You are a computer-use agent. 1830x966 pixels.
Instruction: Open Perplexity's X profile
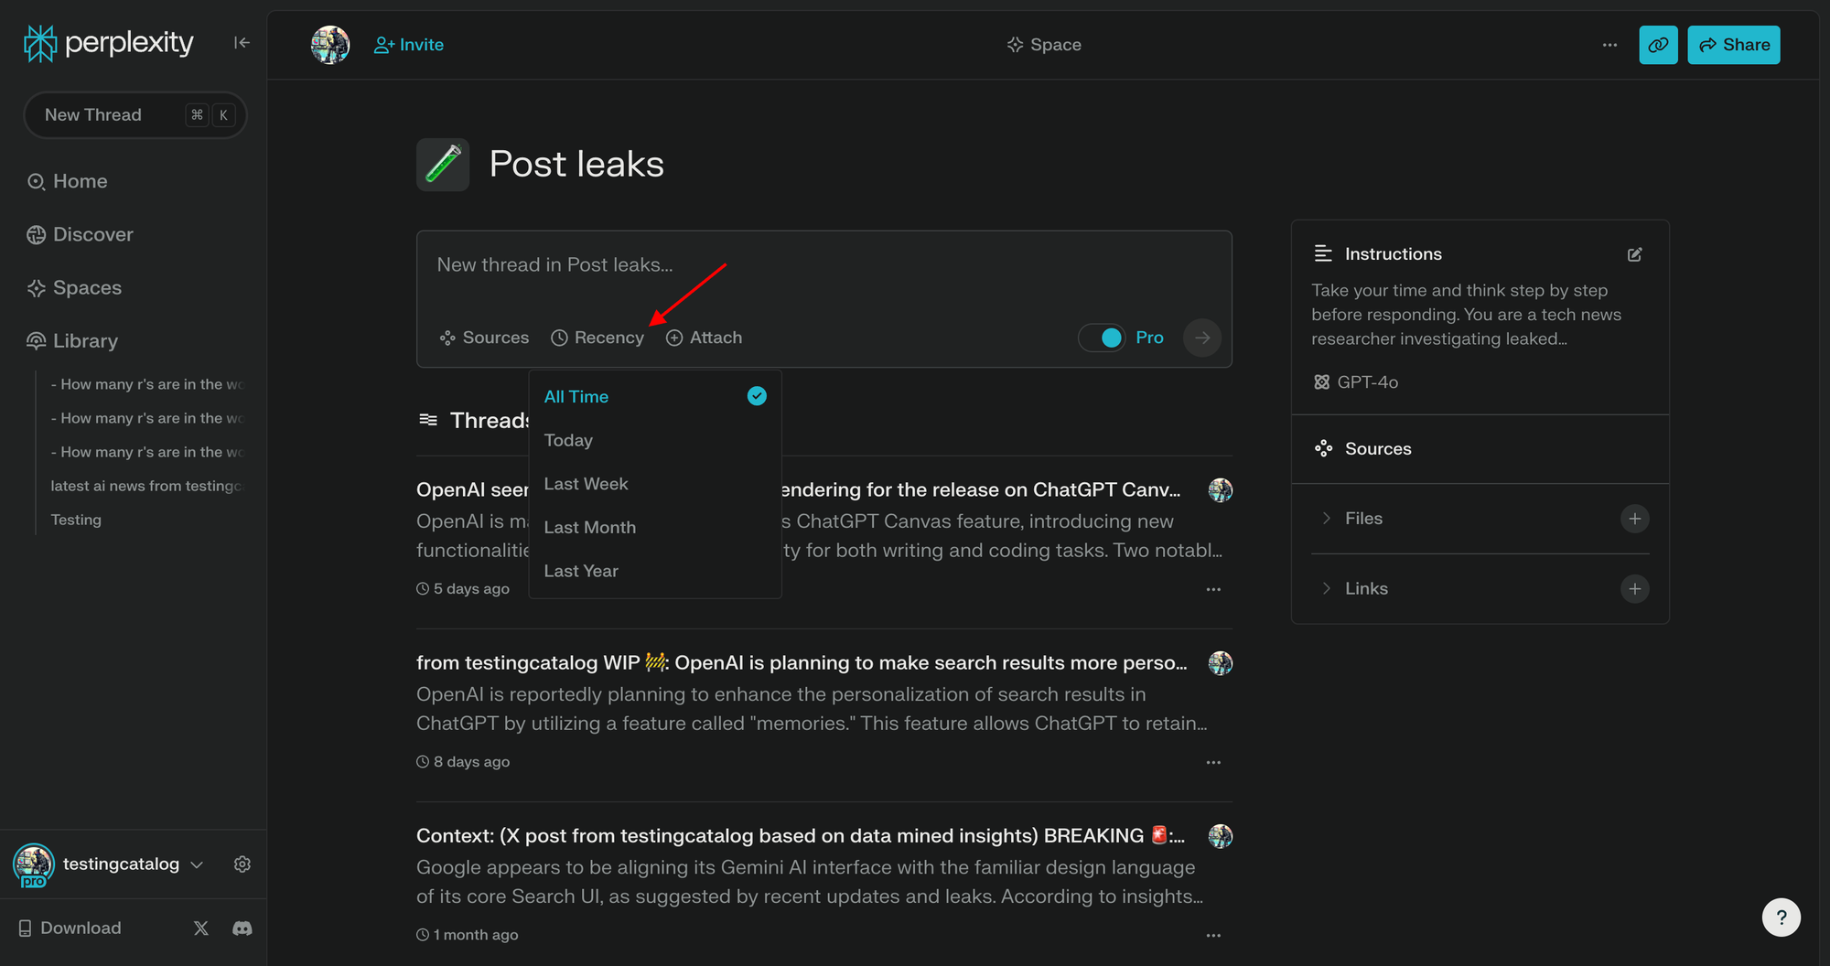click(201, 928)
